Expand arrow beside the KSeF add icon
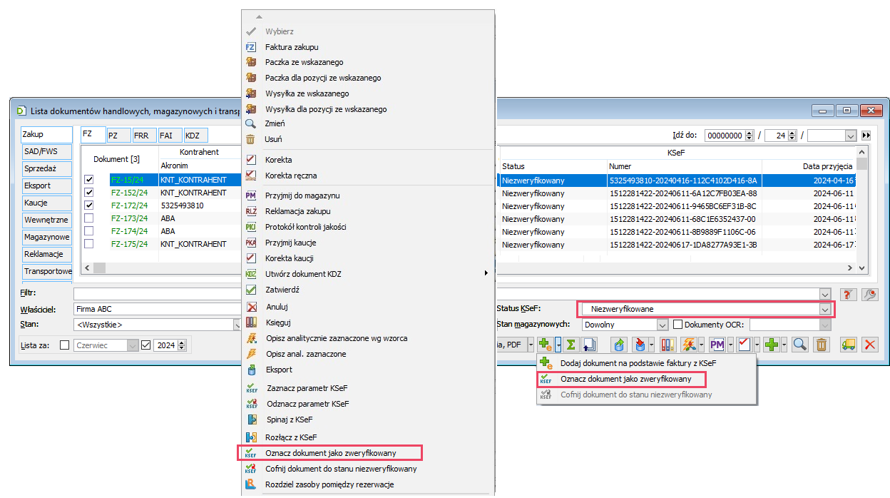This screenshot has height=498, width=890. pyautogui.click(x=558, y=345)
